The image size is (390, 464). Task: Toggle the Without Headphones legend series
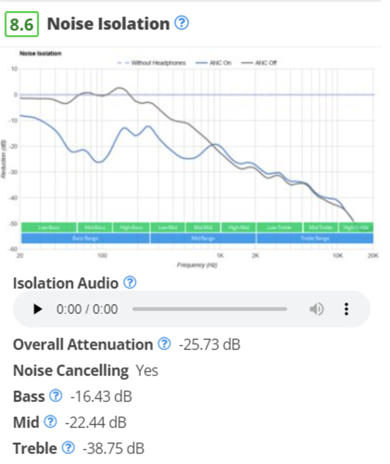point(152,63)
